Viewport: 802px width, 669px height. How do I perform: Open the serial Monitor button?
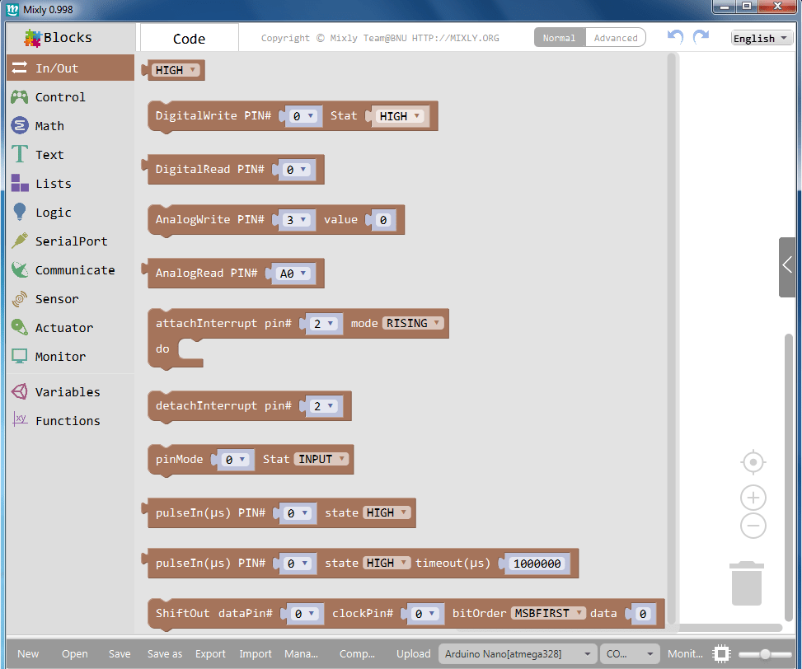685,653
